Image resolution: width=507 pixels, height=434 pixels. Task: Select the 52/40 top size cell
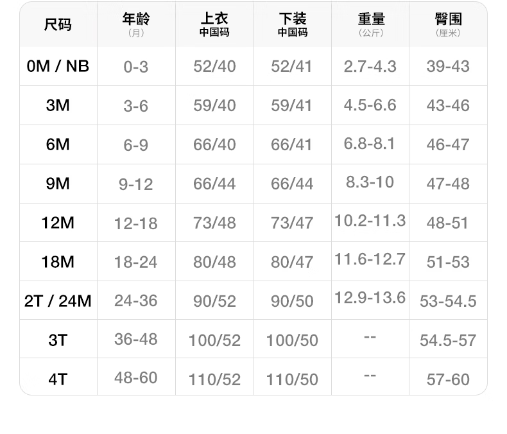point(214,66)
